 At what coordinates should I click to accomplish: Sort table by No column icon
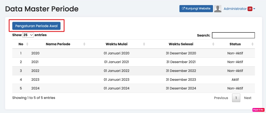[x=27, y=44]
